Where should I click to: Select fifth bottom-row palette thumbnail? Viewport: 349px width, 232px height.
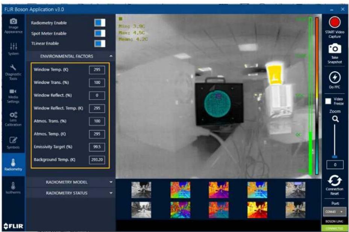(295, 210)
